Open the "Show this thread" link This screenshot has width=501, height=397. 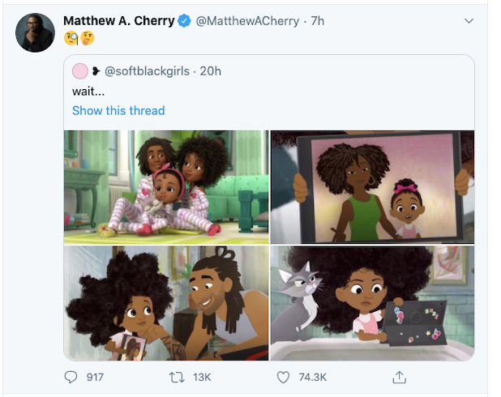click(118, 110)
